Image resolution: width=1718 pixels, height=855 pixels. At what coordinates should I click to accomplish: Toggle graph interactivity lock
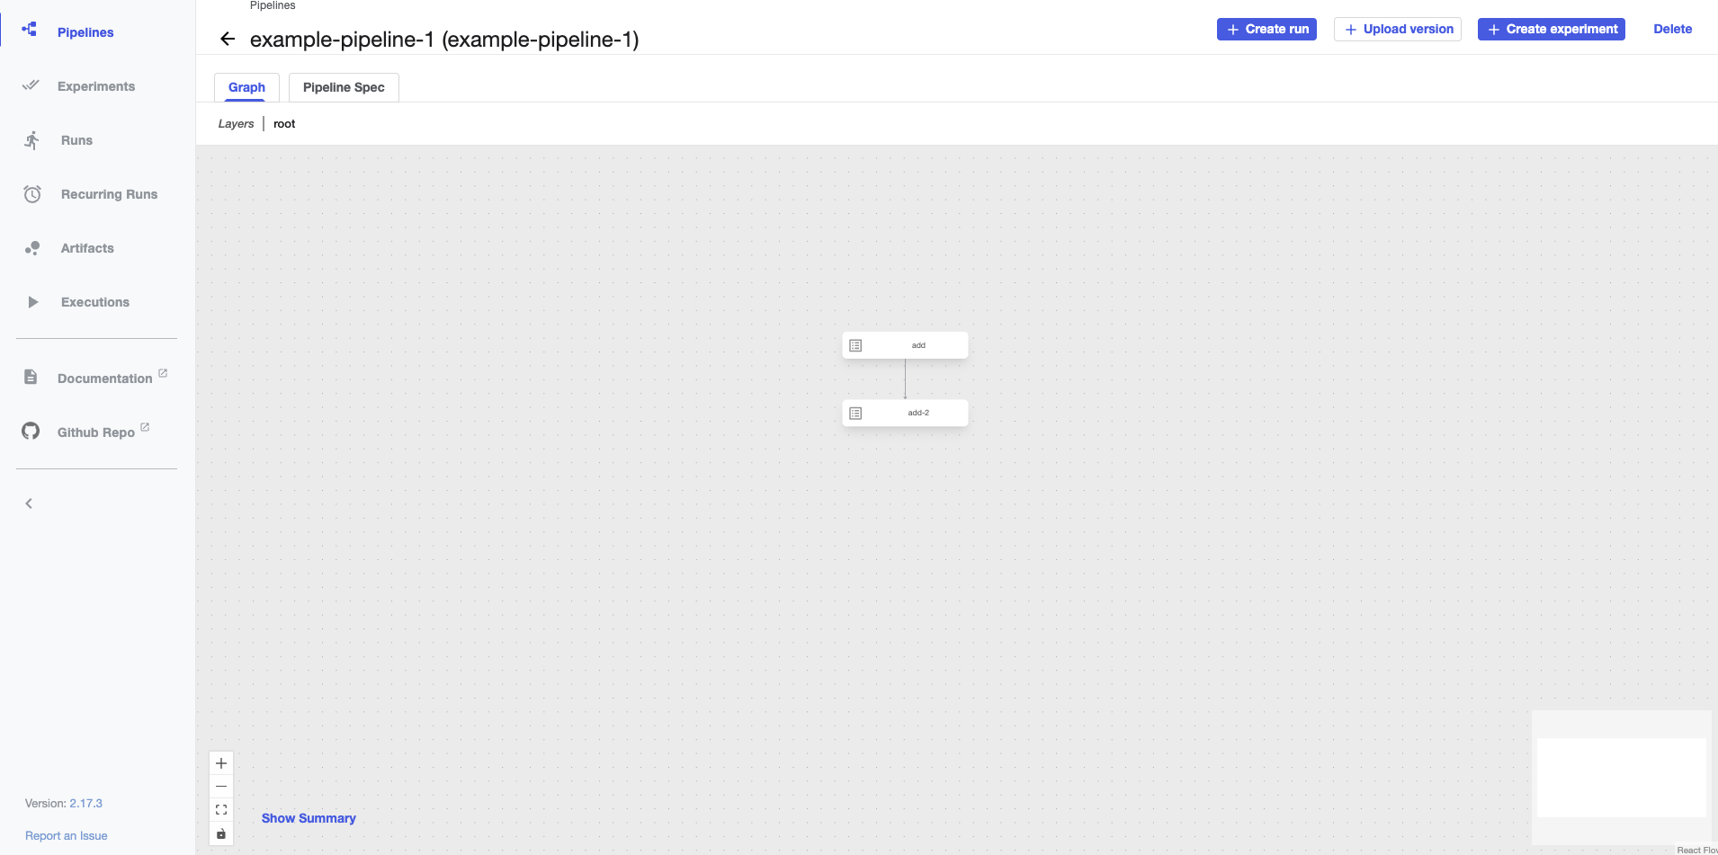(221, 833)
